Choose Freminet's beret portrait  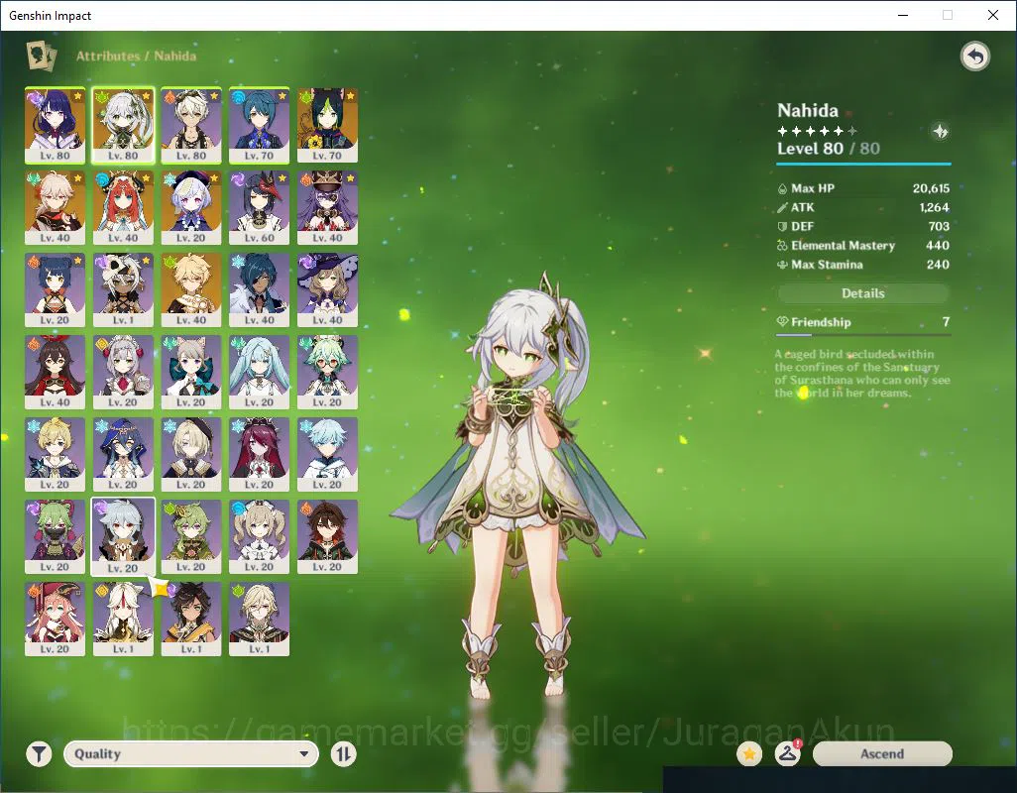[191, 455]
